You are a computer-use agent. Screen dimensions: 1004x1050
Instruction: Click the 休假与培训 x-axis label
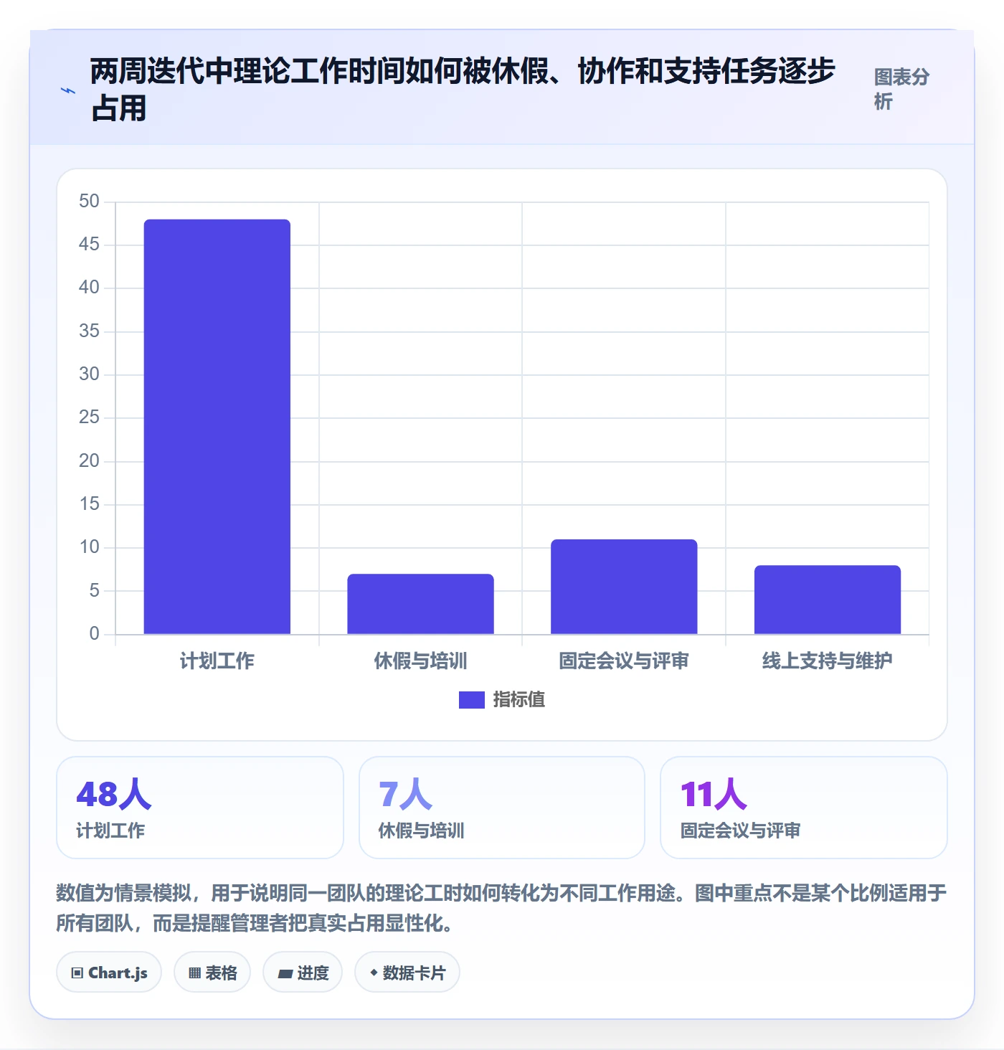coord(421,661)
